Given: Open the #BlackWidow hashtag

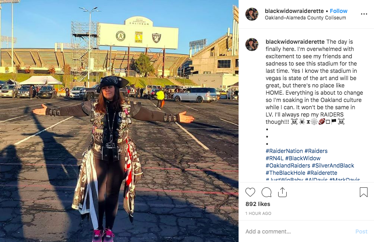Looking at the screenshot, I should 303,158.
